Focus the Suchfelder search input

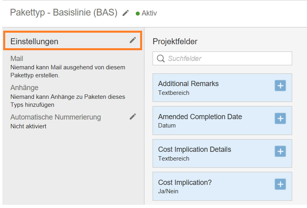(222, 59)
